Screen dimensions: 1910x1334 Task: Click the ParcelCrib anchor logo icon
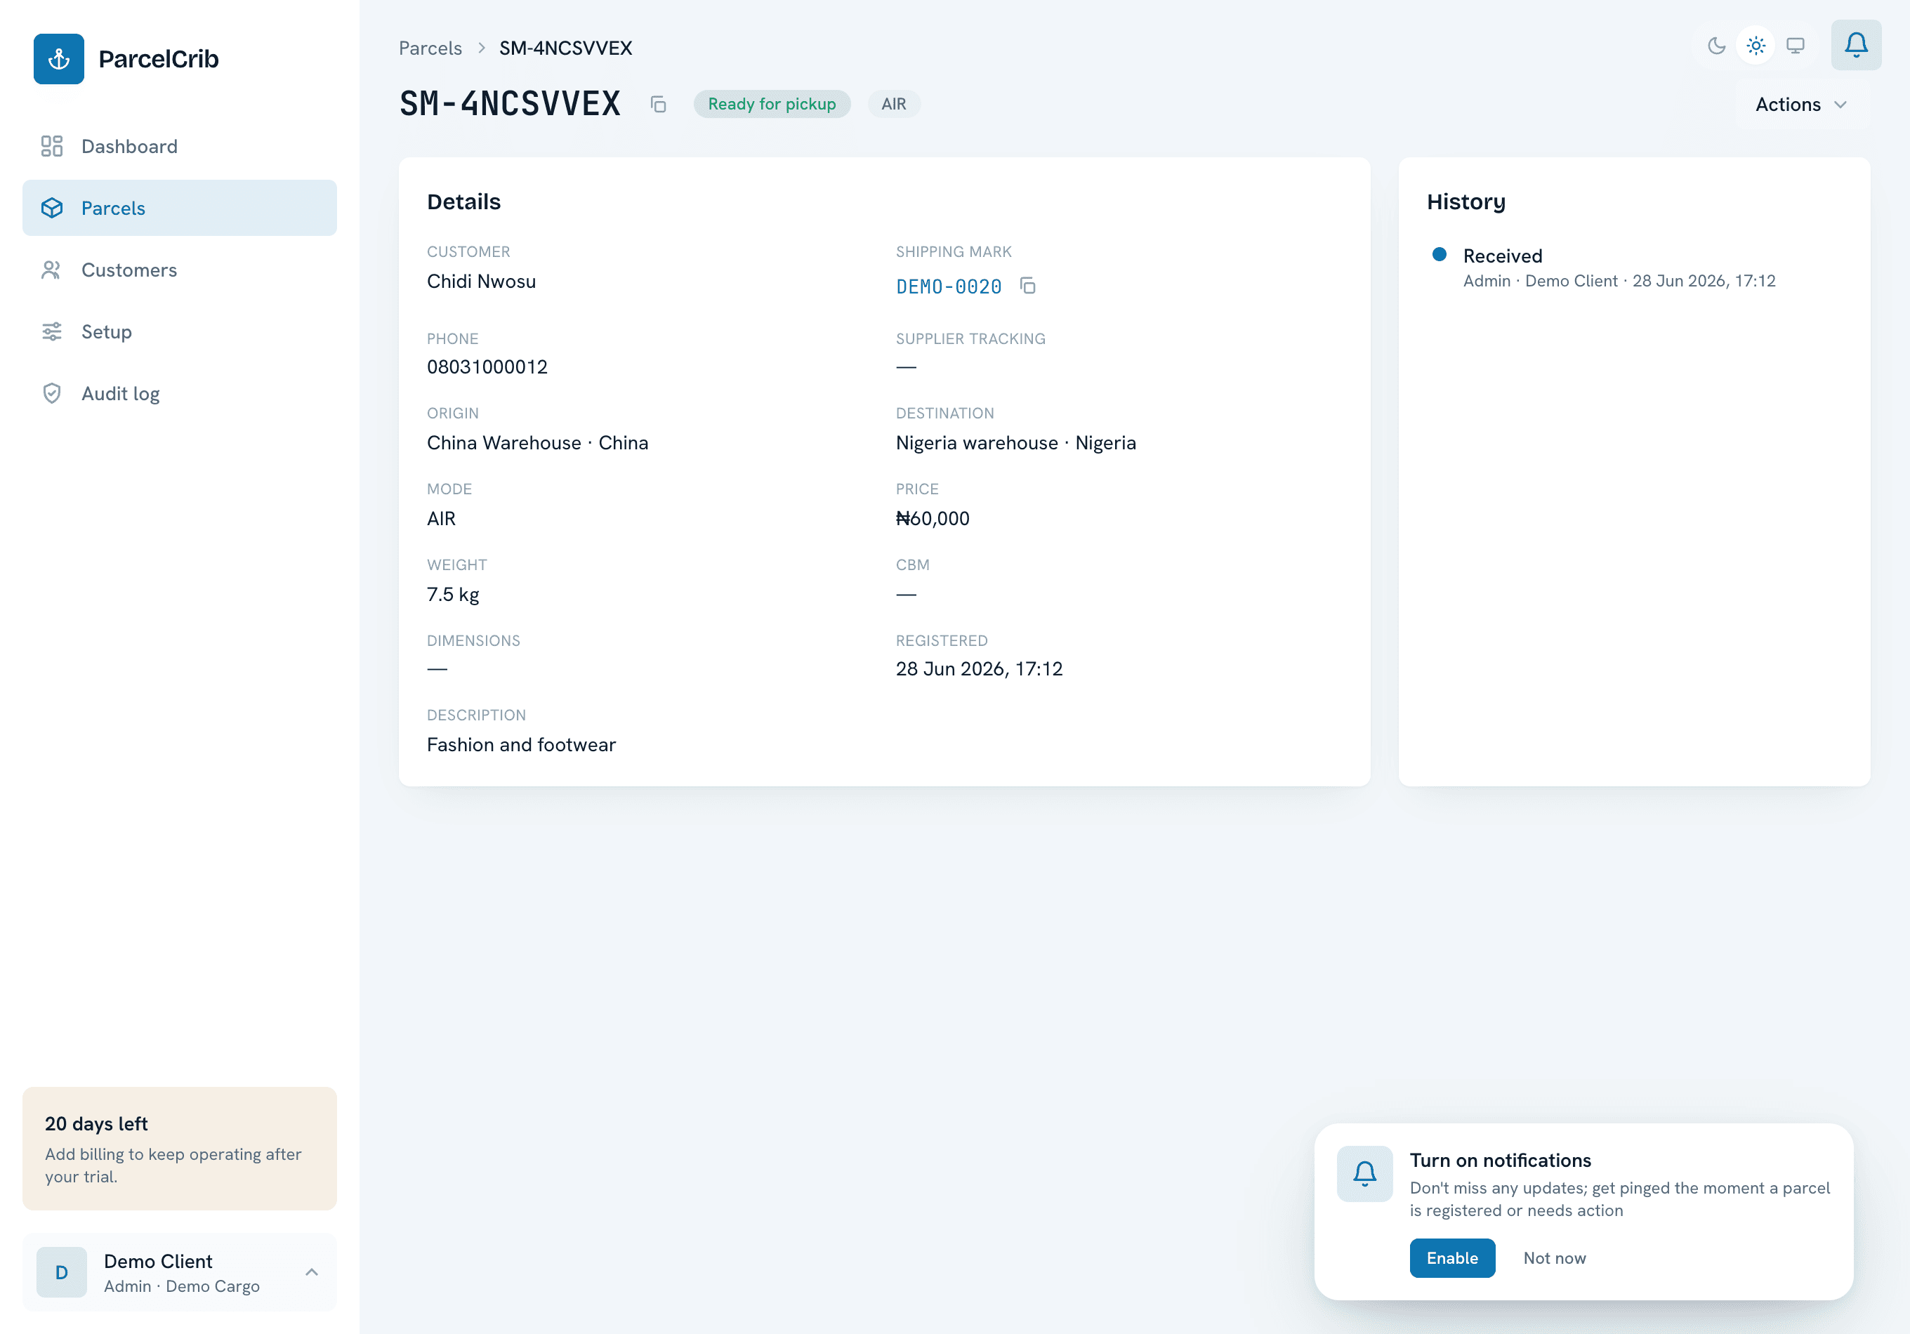tap(58, 59)
